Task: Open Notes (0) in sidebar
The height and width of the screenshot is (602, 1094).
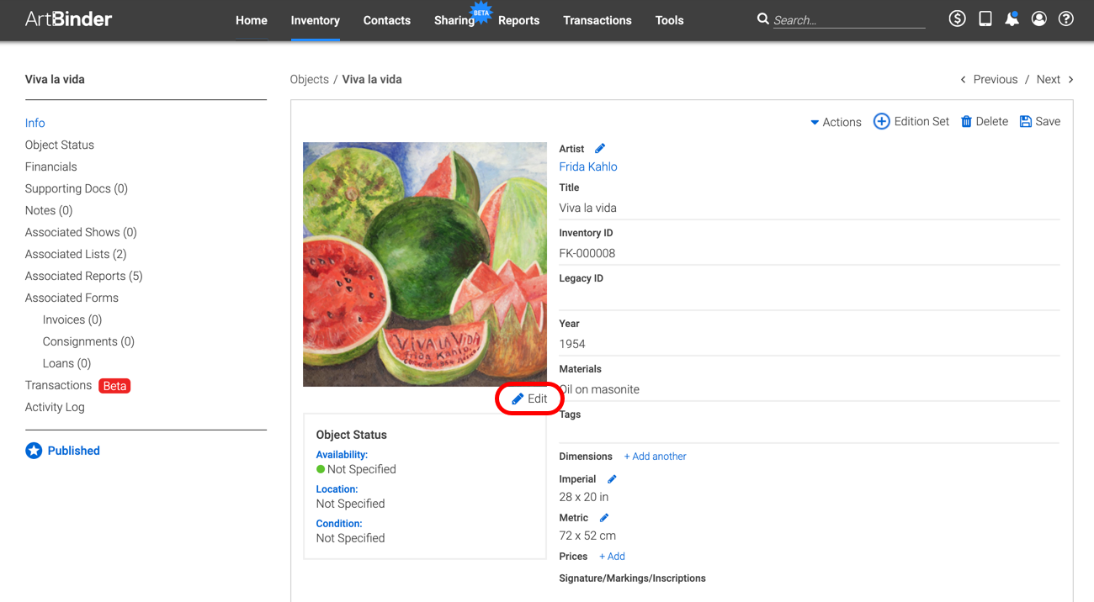Action: pos(49,210)
